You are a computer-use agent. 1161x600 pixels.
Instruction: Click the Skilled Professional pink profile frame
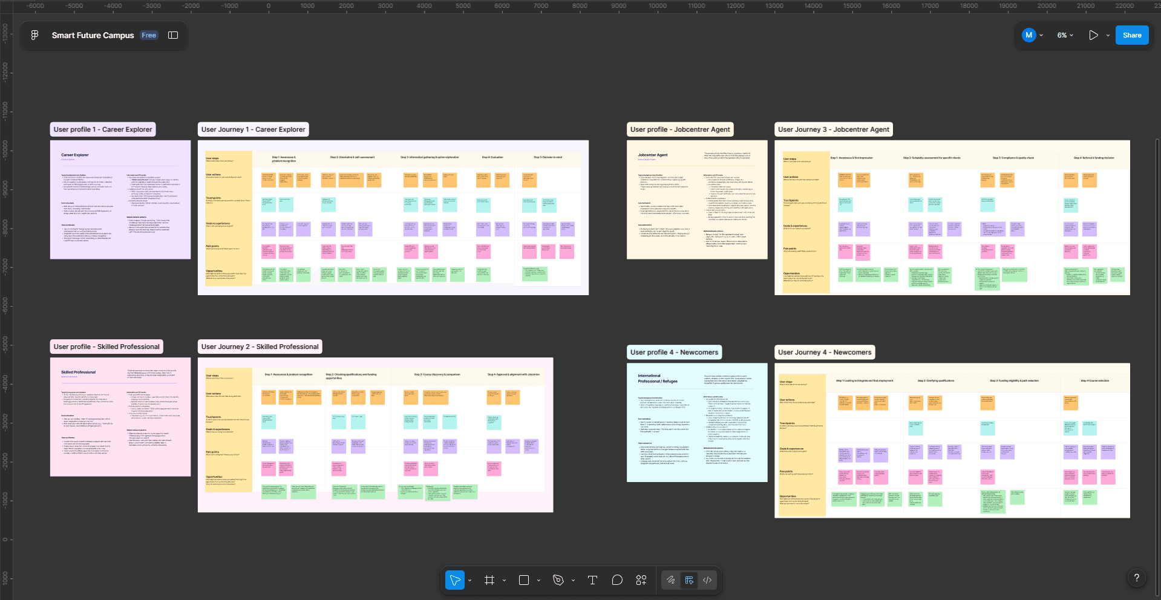pos(120,417)
